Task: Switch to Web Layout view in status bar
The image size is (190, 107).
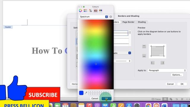Action: pyautogui.click(x=171, y=99)
